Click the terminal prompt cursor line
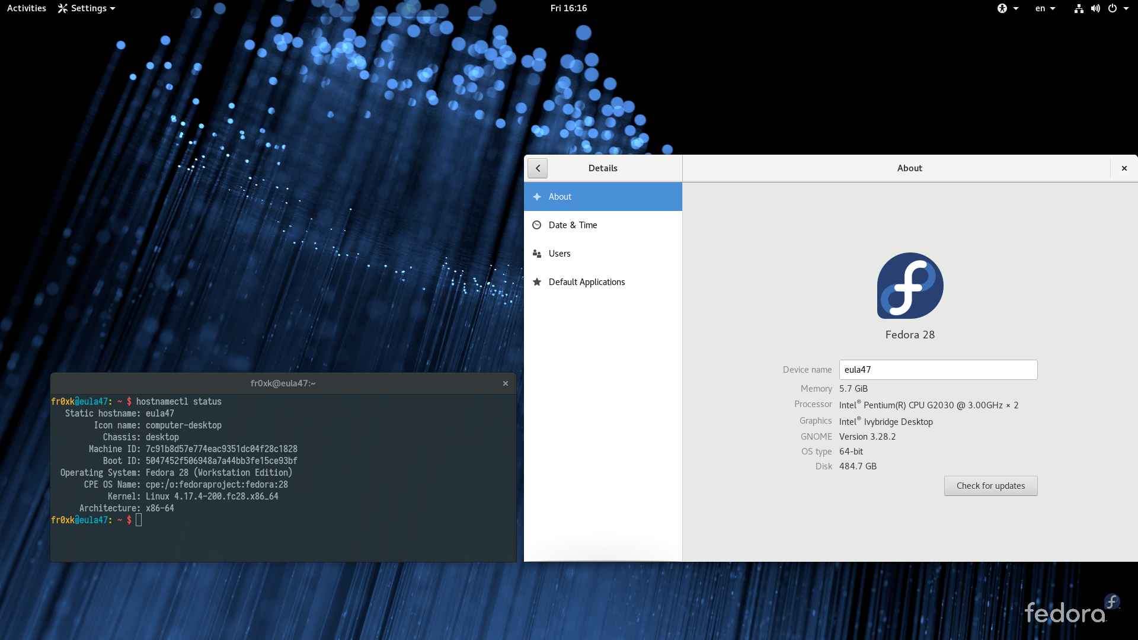Viewport: 1138px width, 640px height. (139, 520)
